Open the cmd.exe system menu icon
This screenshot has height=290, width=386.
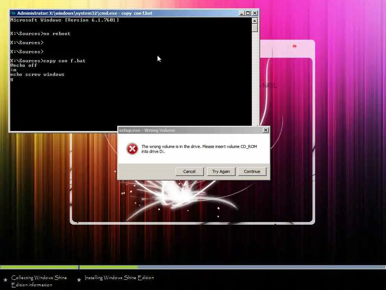(14, 13)
